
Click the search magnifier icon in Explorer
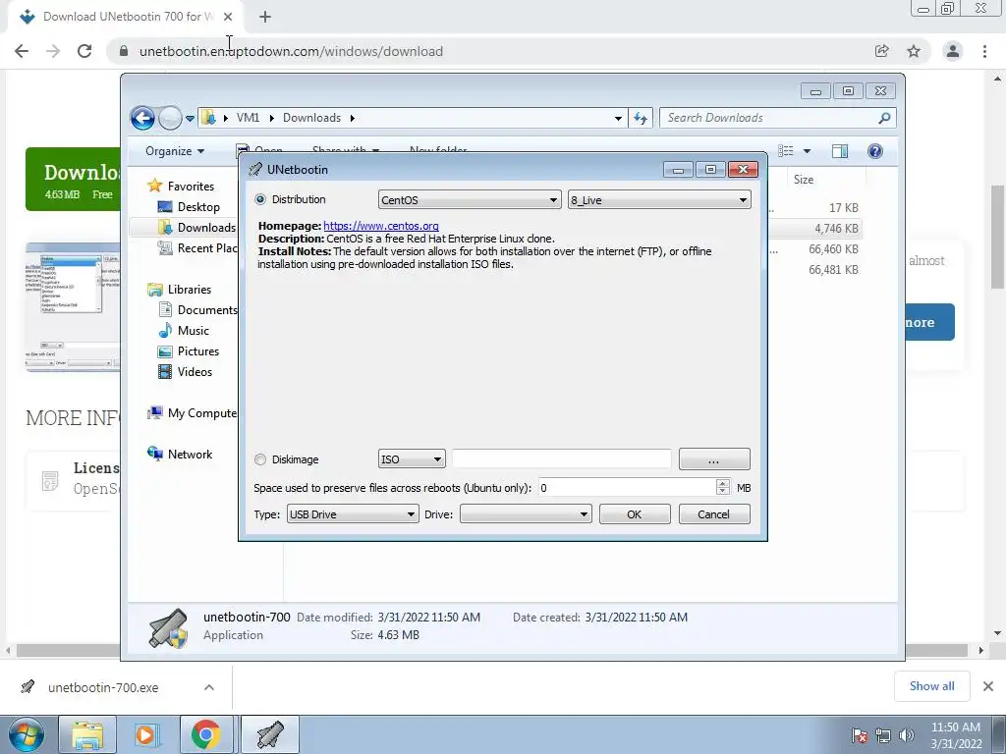tap(885, 118)
